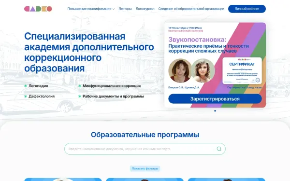290x181 pixels.
Task: Go to Сведения об образовательной организации
Action: coord(191,9)
